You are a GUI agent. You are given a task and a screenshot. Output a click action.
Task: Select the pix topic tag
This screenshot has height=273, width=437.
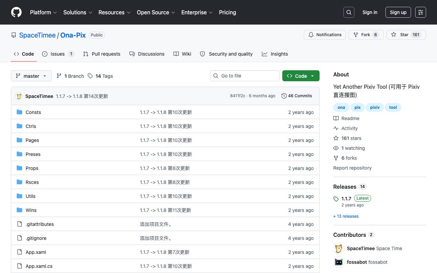point(357,107)
